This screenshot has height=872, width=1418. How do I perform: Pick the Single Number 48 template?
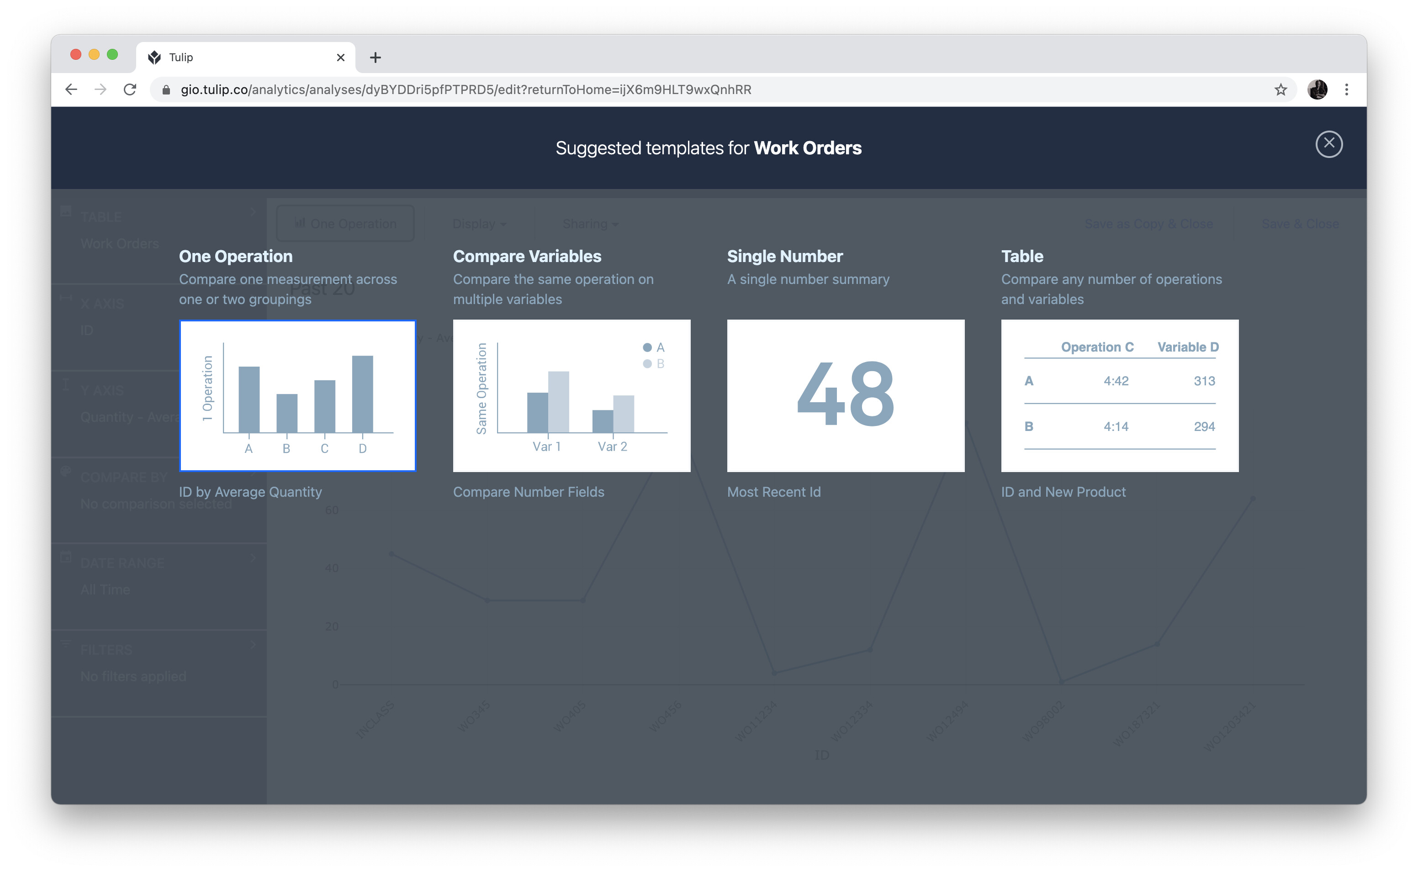coord(845,396)
